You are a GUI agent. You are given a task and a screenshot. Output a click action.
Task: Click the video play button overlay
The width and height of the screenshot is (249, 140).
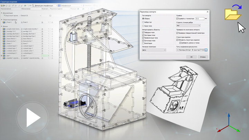[x=33, y=118]
